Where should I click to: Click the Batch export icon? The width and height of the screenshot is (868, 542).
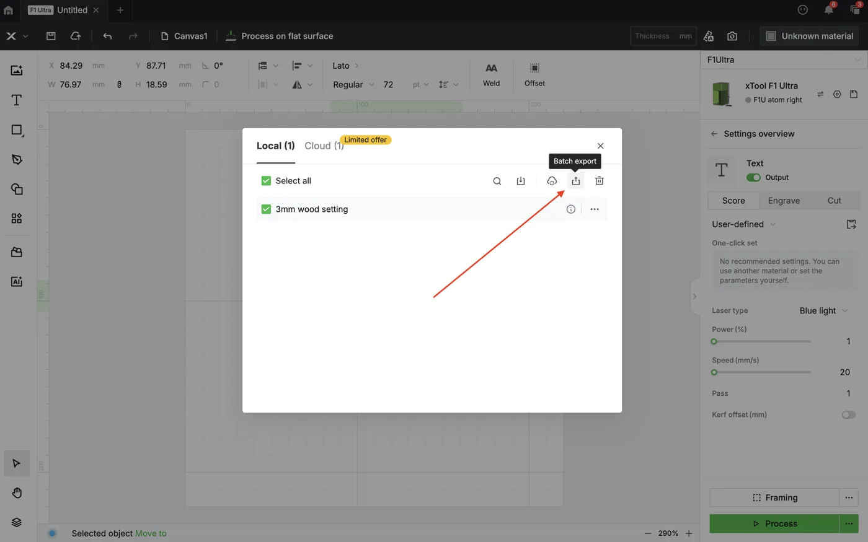click(575, 181)
